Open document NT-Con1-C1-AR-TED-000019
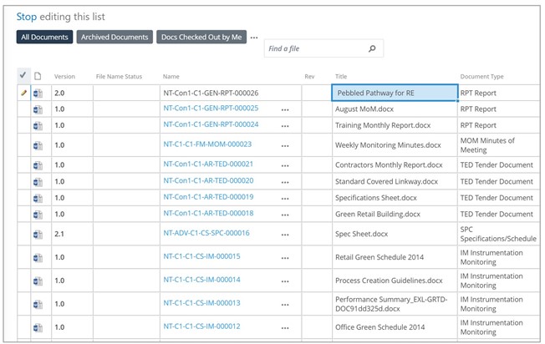 pos(208,197)
